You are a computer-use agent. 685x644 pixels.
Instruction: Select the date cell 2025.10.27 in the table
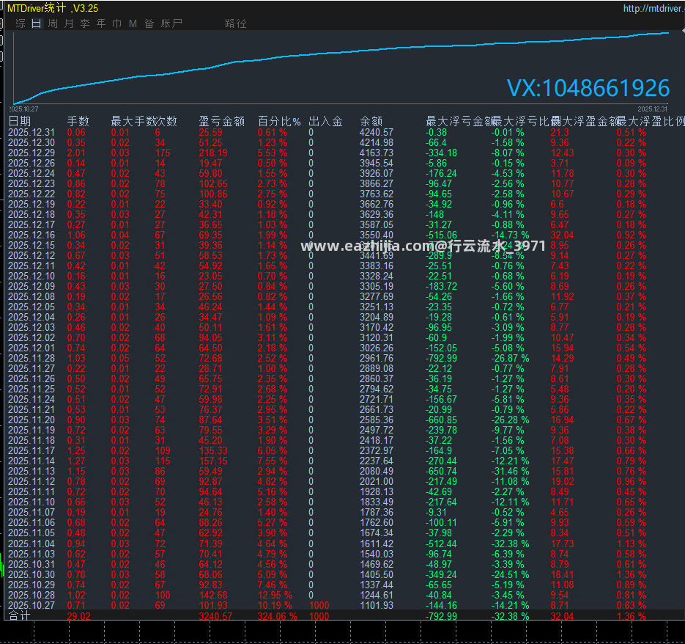point(32,606)
